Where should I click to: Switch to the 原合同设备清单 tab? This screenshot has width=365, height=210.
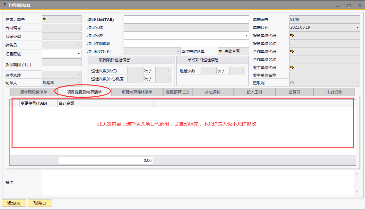point(33,92)
